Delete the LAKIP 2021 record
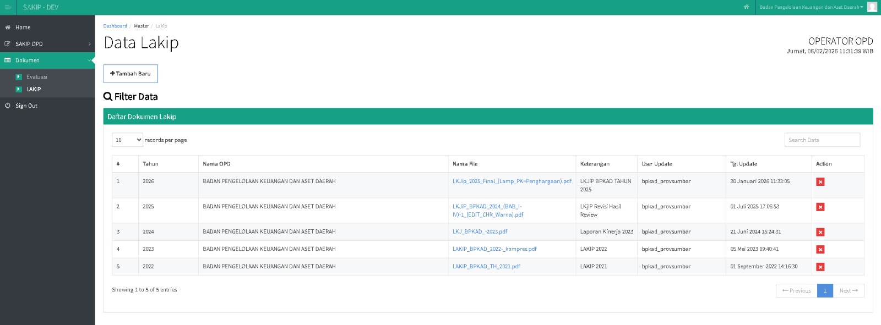881x325 pixels. click(x=820, y=267)
